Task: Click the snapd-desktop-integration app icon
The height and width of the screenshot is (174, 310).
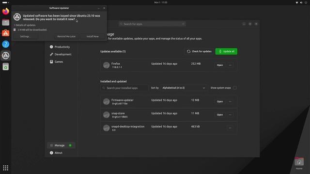Action: click(106, 128)
